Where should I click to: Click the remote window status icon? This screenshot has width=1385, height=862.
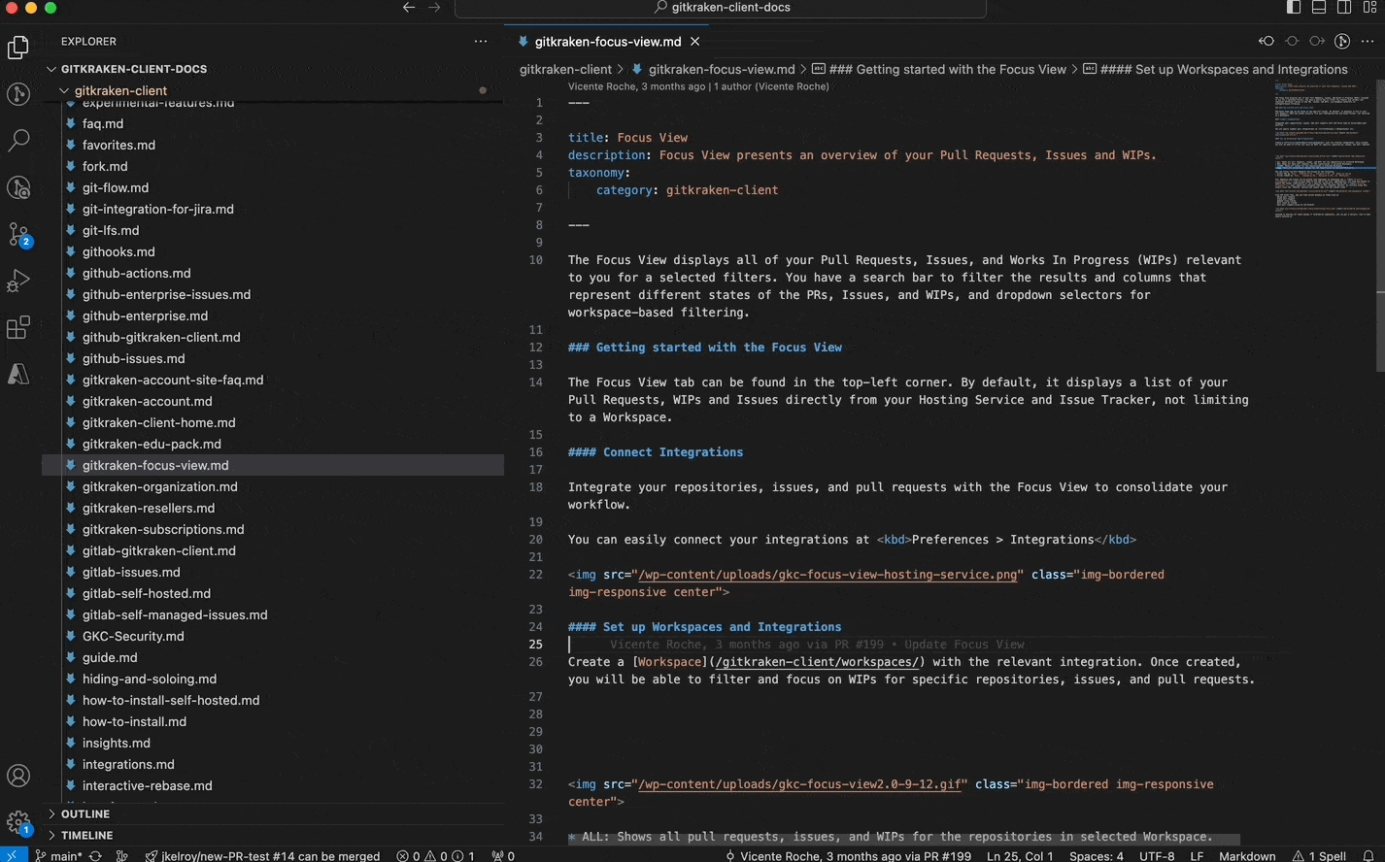click(13, 855)
